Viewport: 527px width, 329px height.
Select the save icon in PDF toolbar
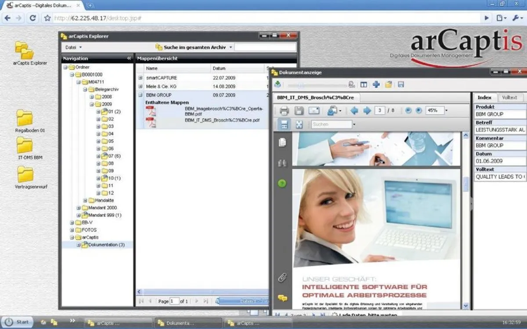pyautogui.click(x=300, y=111)
